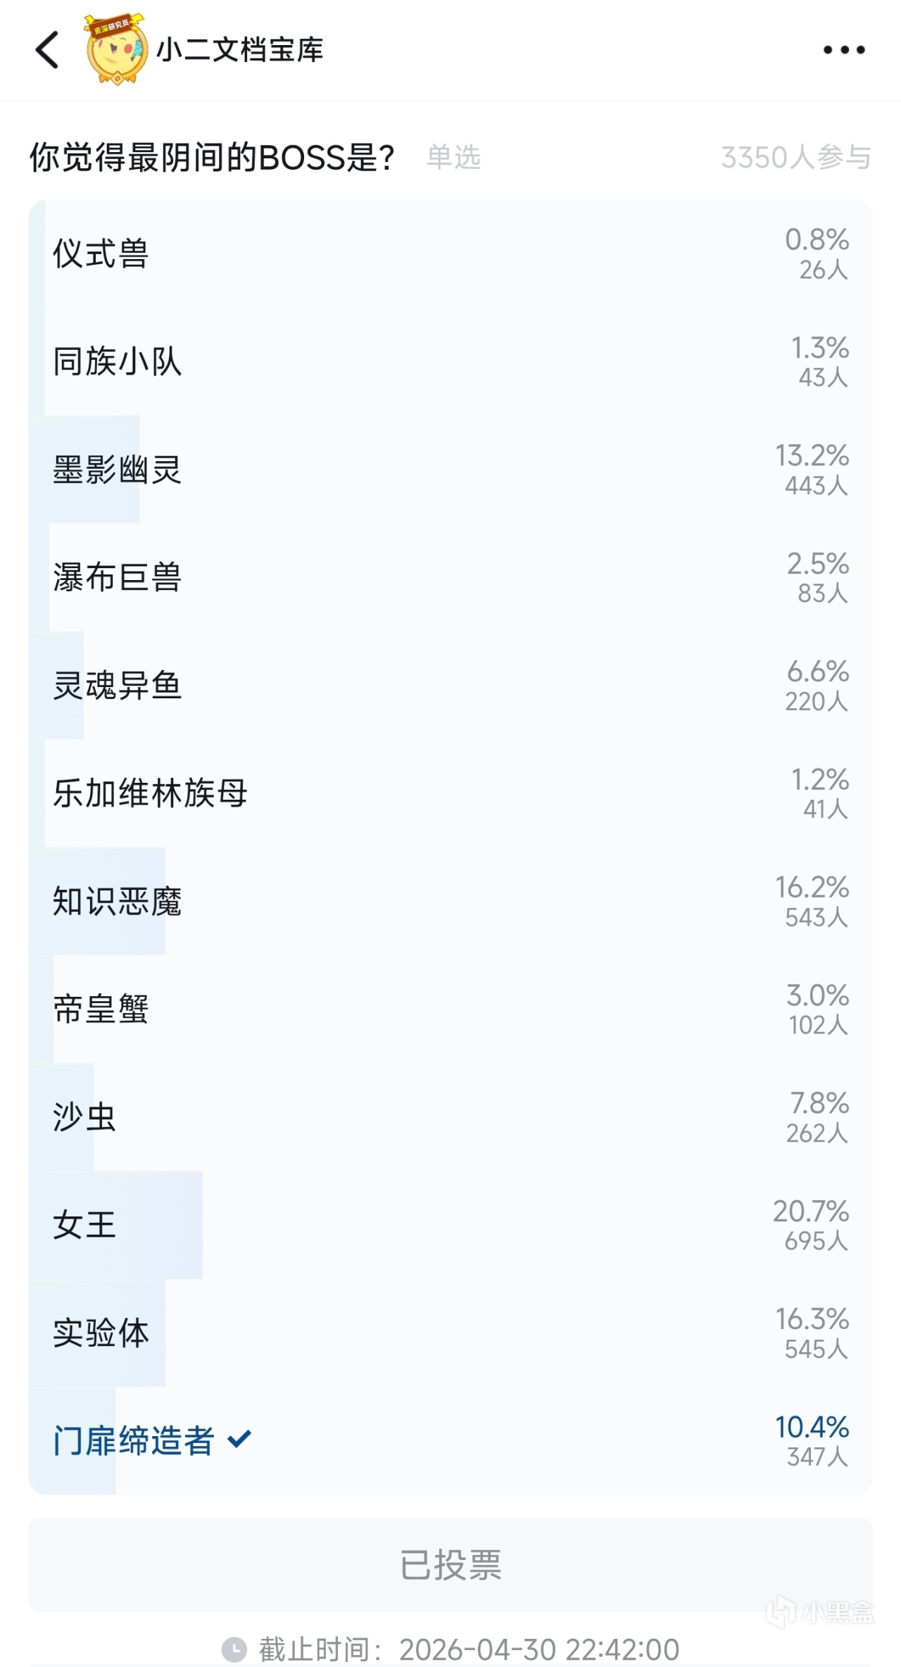The width and height of the screenshot is (901, 1667).
Task: Tap the clock icon beside 截止时间
Action: (234, 1649)
